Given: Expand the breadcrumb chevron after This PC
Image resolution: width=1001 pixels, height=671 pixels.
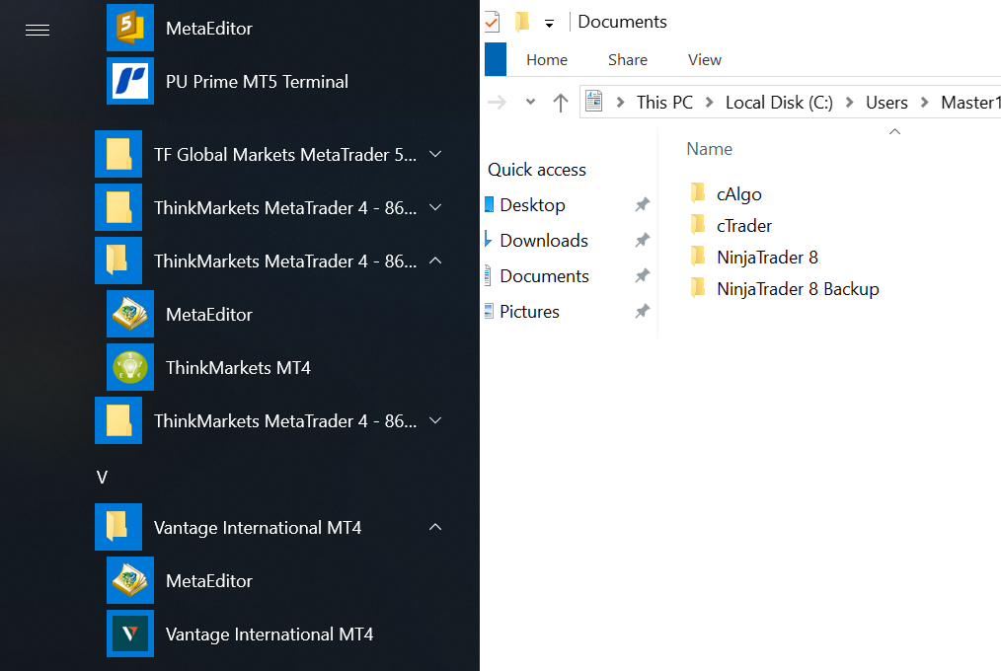Looking at the screenshot, I should click(709, 102).
